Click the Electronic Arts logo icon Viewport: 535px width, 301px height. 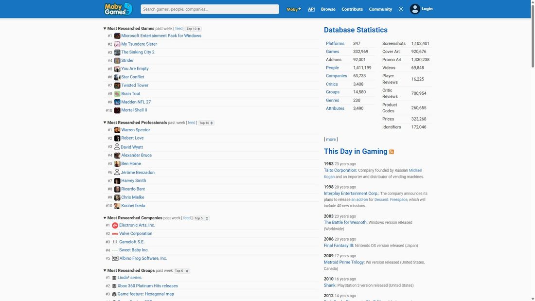(x=115, y=225)
